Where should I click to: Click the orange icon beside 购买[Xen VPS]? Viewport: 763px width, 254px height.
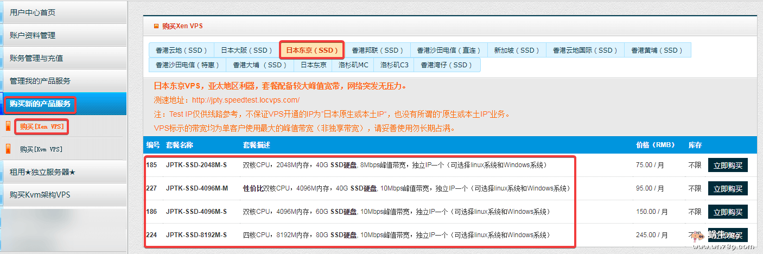pyautogui.click(x=8, y=126)
